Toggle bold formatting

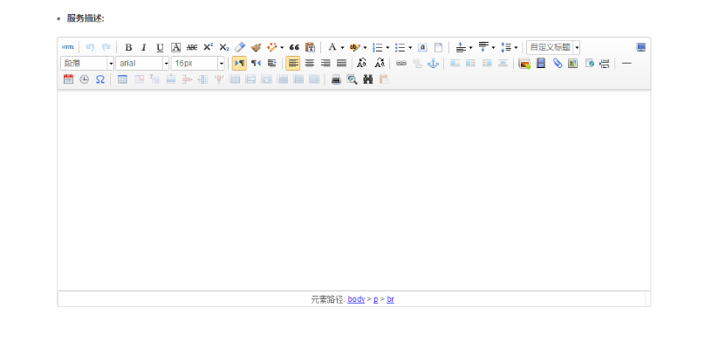[x=128, y=47]
